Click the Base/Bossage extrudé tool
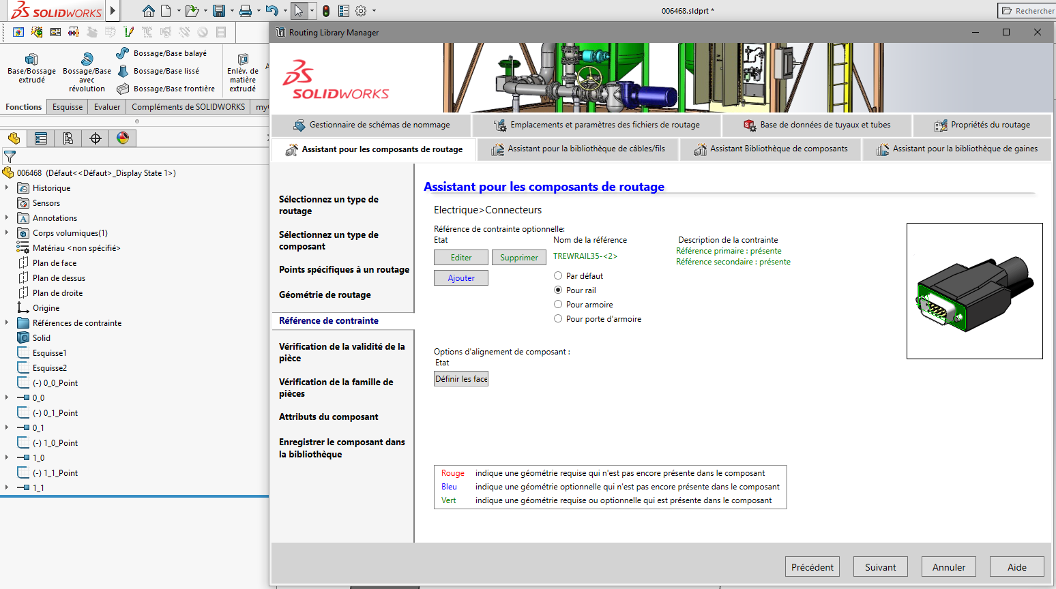The width and height of the screenshot is (1056, 589). point(31,67)
